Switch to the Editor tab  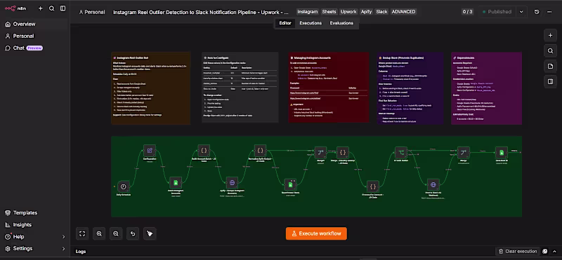(x=285, y=23)
